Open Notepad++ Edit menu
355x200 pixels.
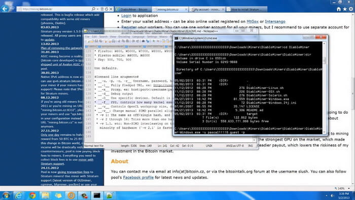(94, 37)
